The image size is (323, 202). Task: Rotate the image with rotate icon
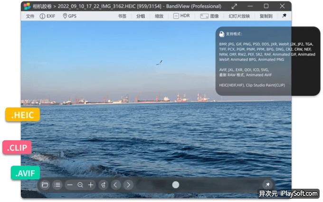[103, 185]
